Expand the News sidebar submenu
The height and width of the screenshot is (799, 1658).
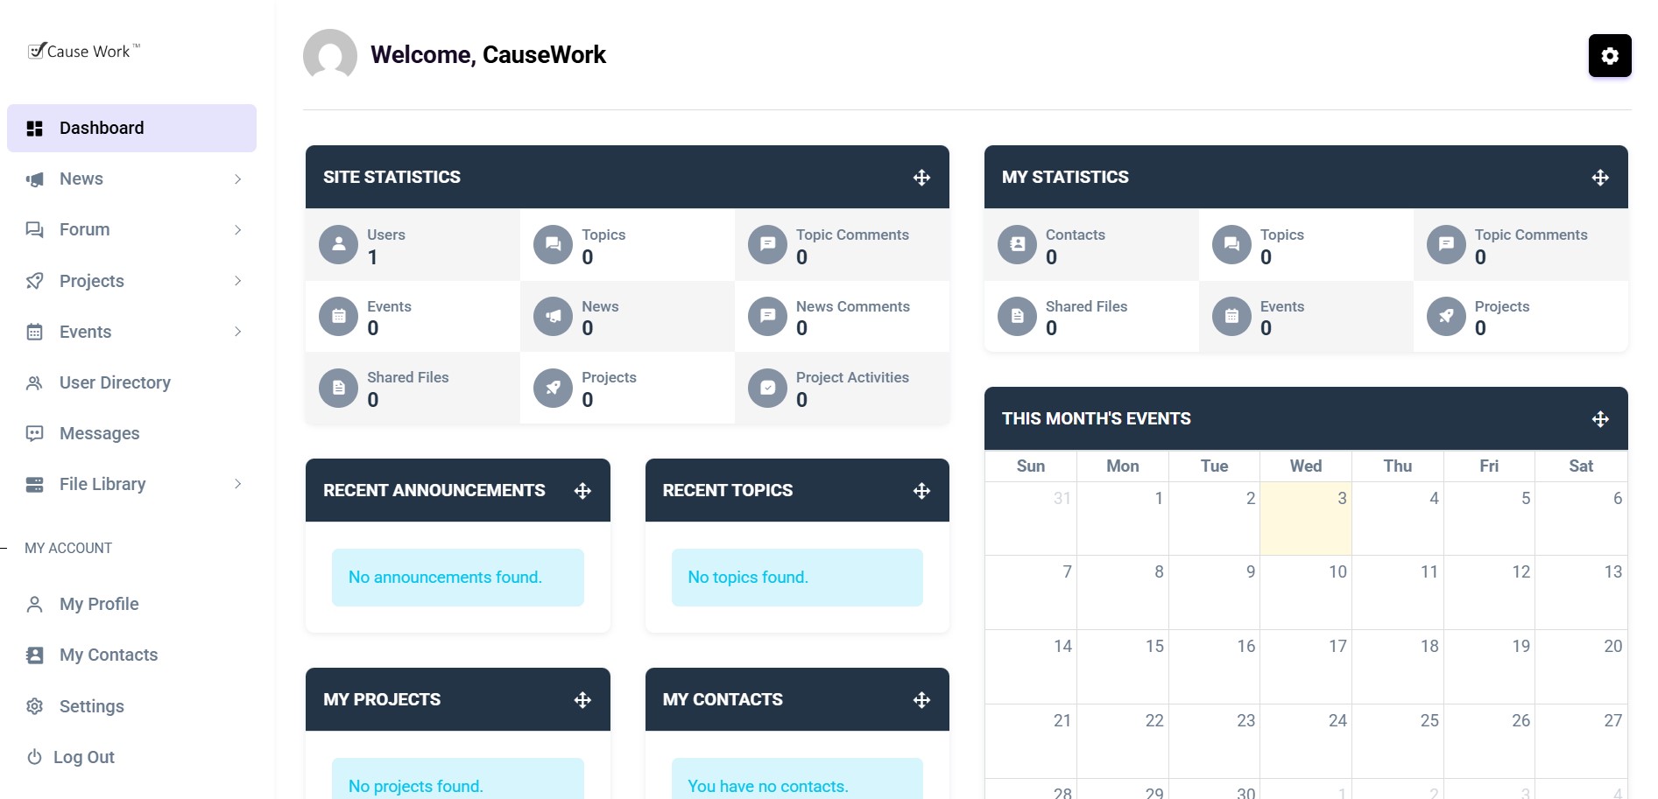(x=237, y=179)
